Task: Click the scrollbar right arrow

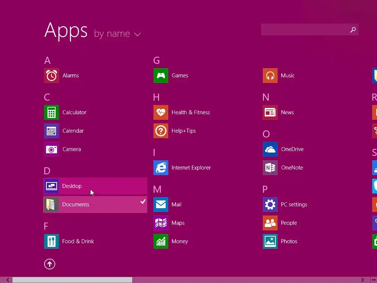Action: click(362, 280)
